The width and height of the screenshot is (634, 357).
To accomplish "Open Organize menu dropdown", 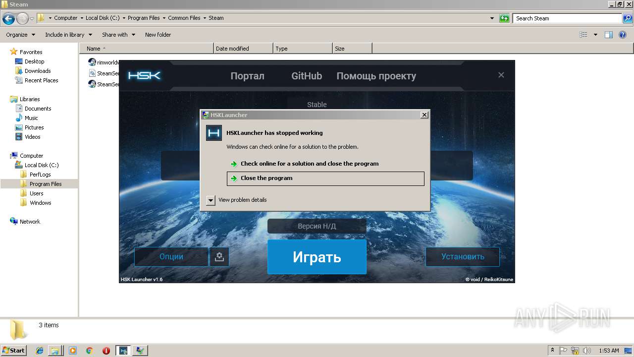I will click(20, 35).
